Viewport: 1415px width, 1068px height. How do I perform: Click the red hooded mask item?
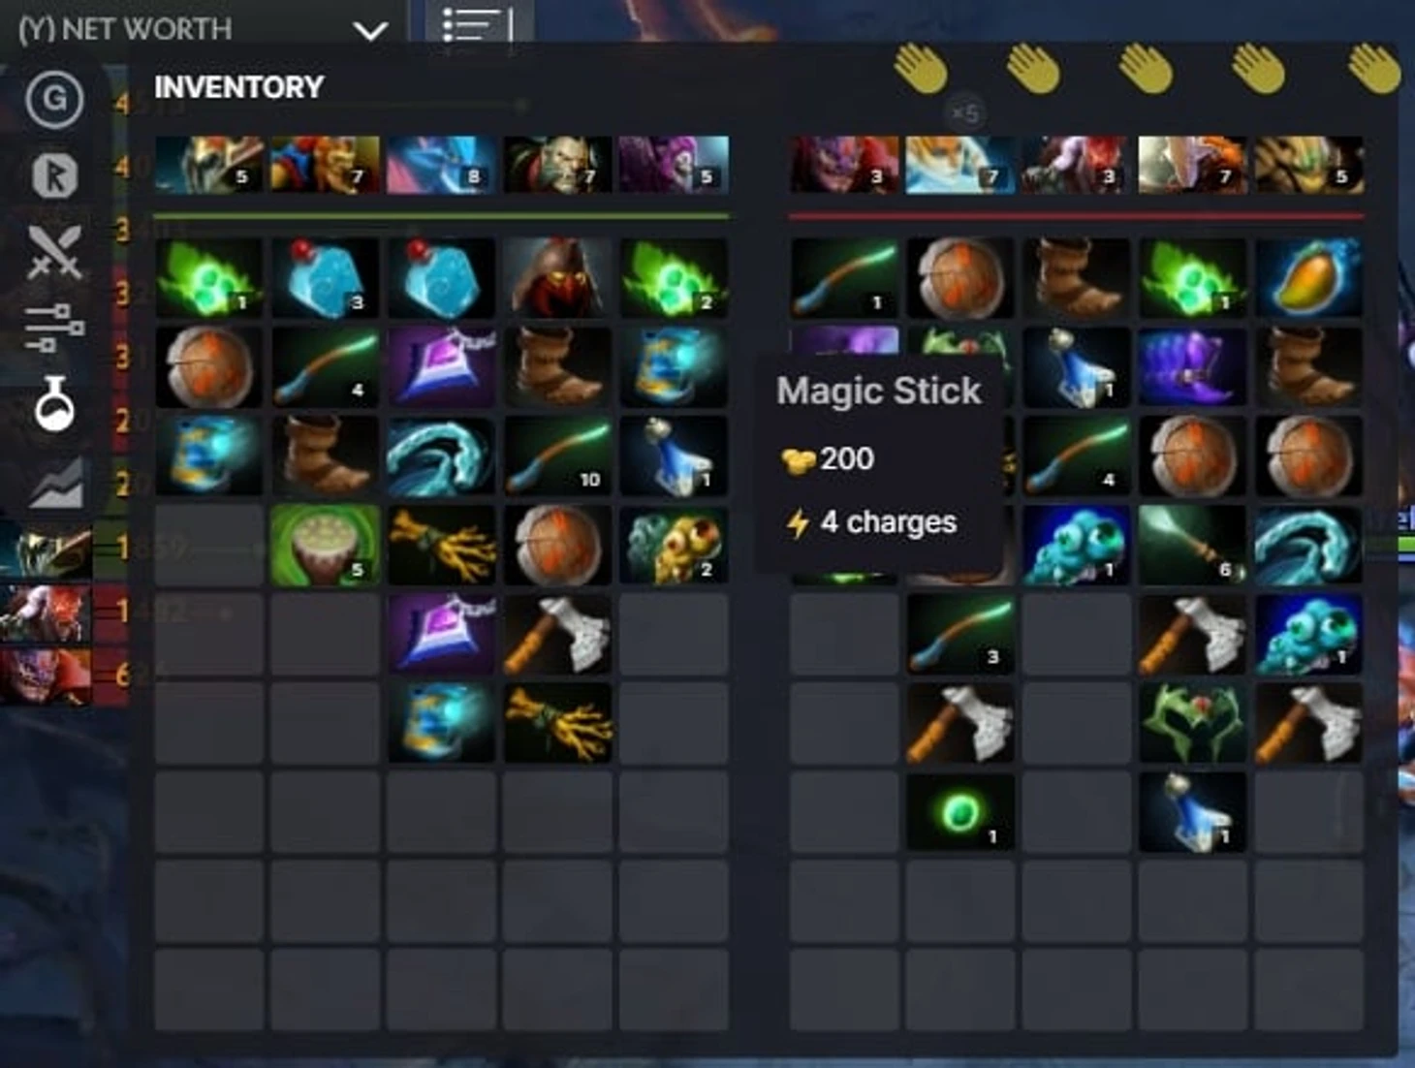557,278
